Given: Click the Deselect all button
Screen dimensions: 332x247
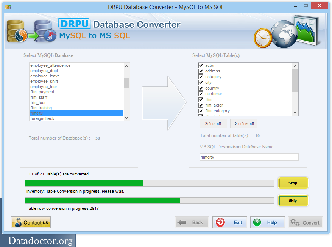Looking at the screenshot, I should pyautogui.click(x=243, y=124).
